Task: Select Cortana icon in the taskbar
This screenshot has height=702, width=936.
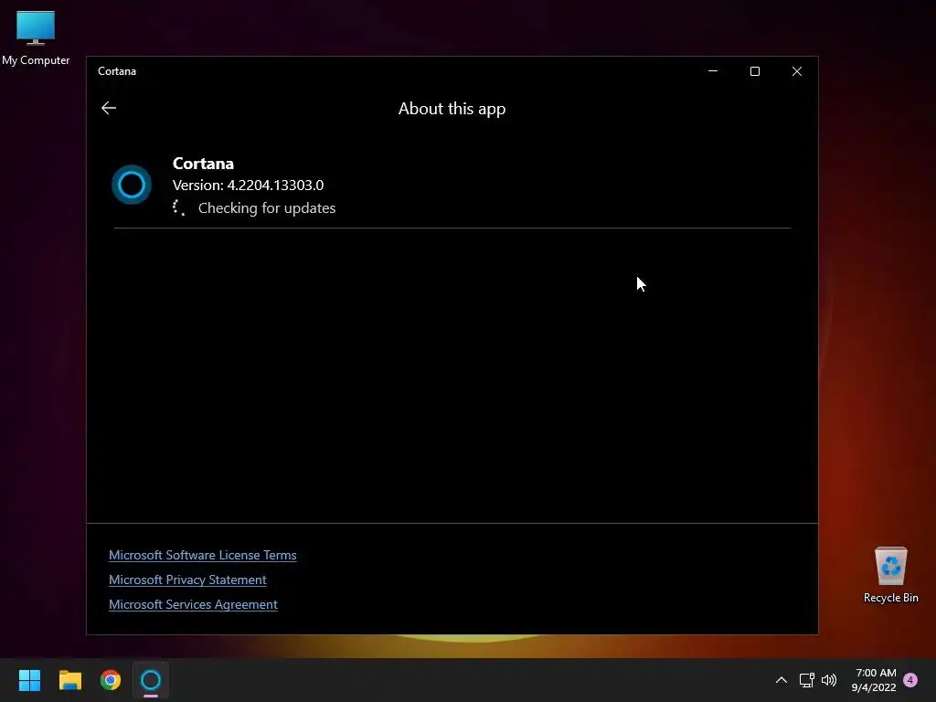Action: (151, 680)
